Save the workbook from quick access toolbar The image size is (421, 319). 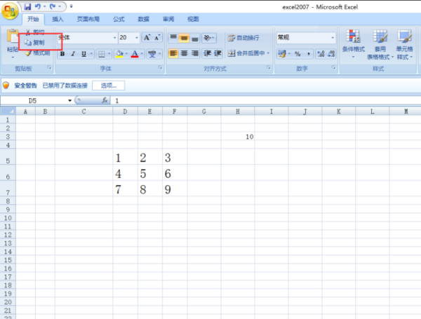pos(27,6)
